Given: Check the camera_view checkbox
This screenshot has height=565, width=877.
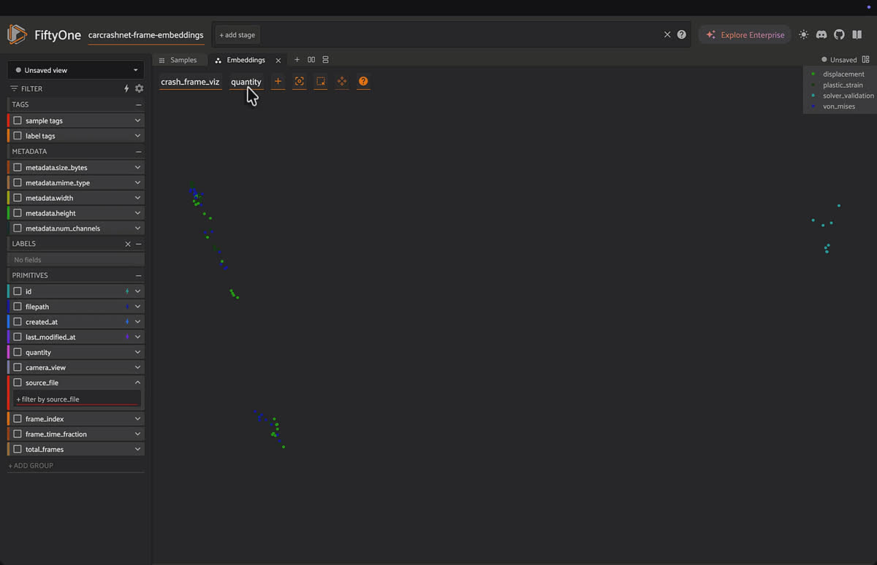Looking at the screenshot, I should coord(18,367).
